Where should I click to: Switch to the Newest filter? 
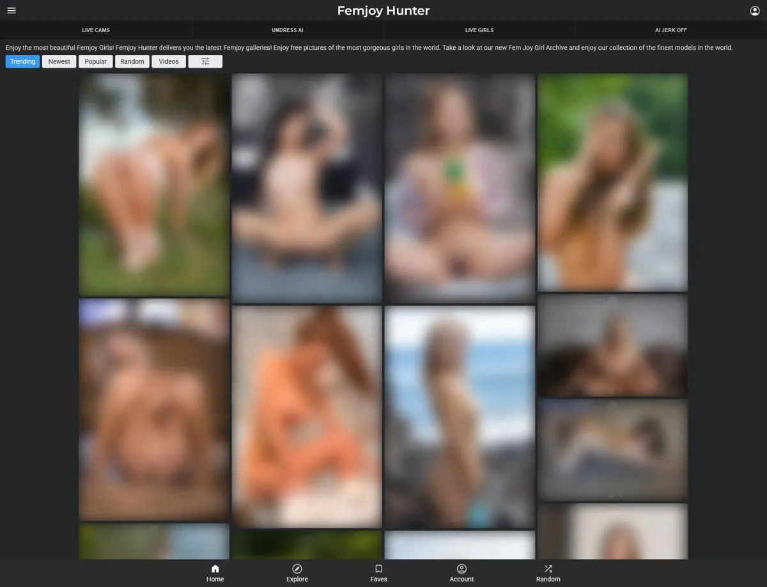pyautogui.click(x=59, y=61)
